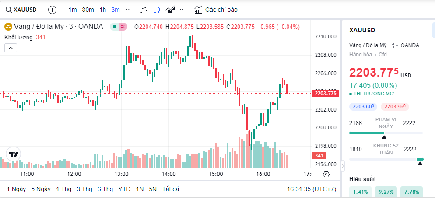Select the 3 Thg date range tab
This screenshot has width=435, height=199.
click(x=84, y=189)
